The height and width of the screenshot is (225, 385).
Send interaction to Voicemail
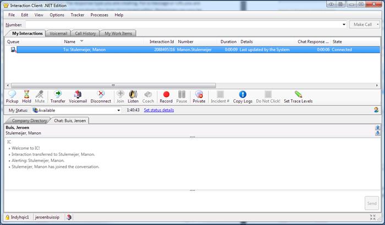78,97
